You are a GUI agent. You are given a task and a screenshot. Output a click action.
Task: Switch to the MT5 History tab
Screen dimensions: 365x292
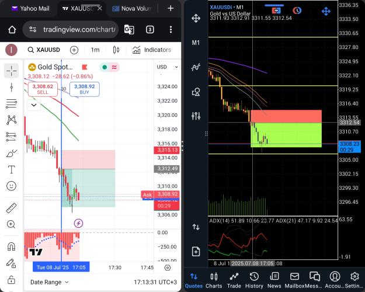click(x=254, y=280)
